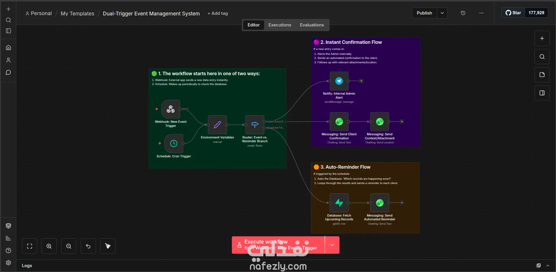Select the Messaging: Send Automated Reminder node
The width and height of the screenshot is (556, 272).
click(x=380, y=203)
